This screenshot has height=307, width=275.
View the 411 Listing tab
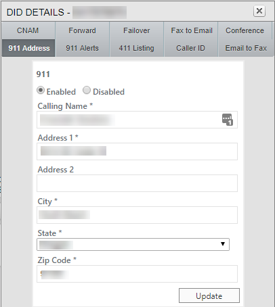coord(137,48)
